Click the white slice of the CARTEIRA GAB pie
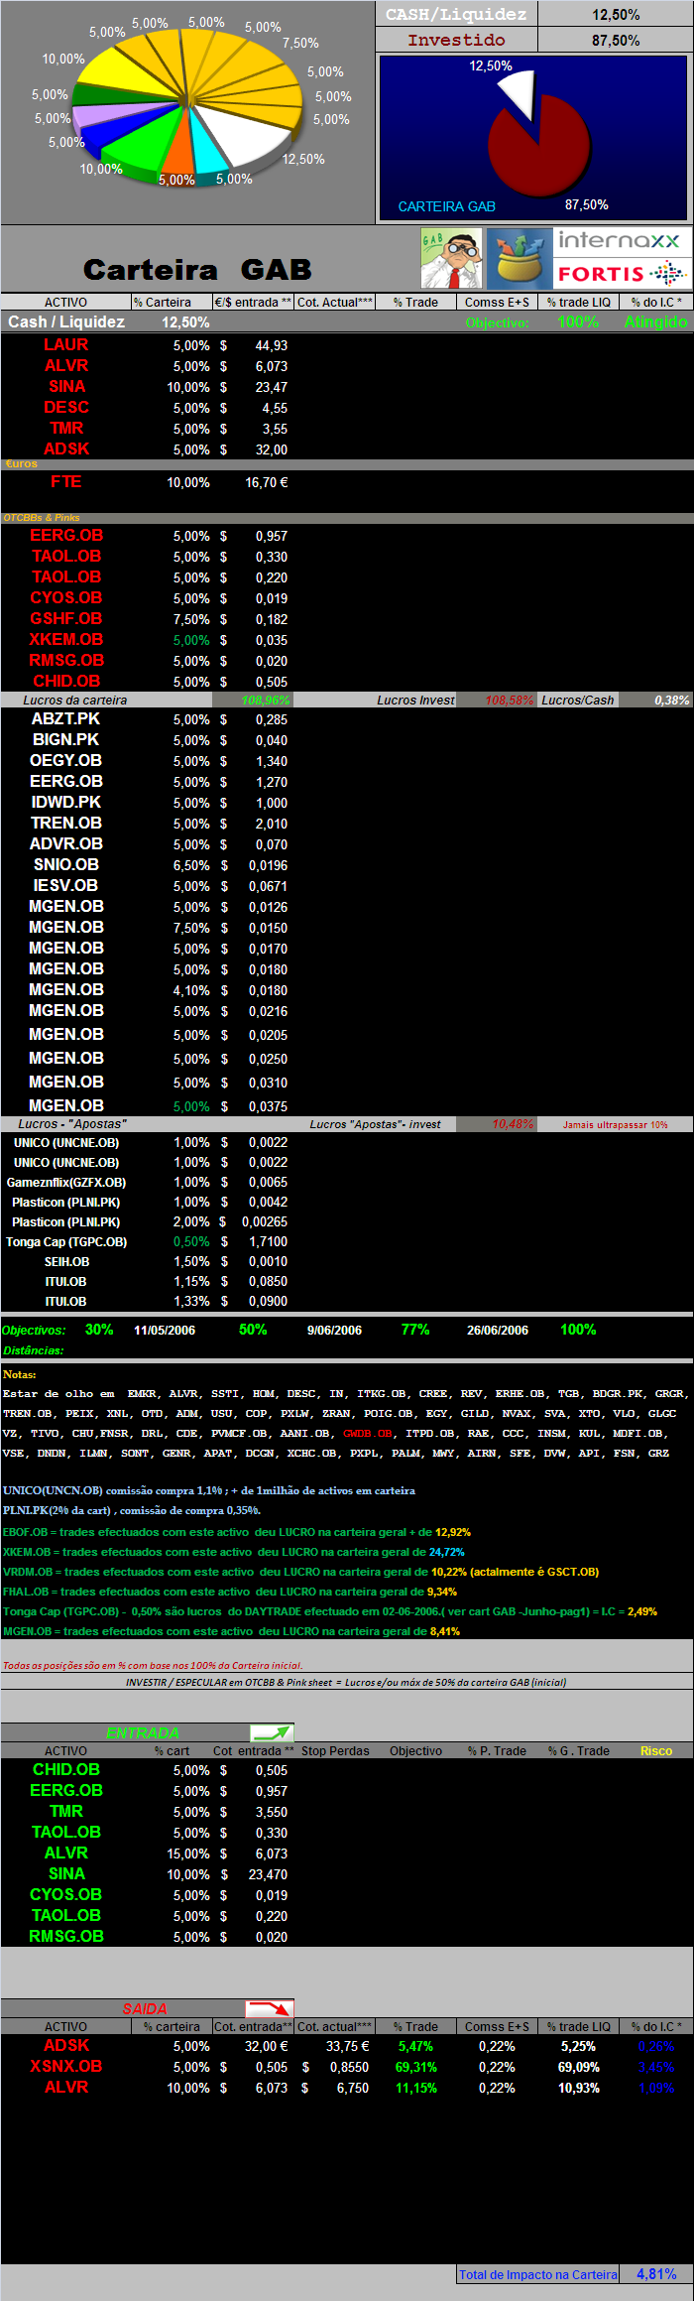694x2301 pixels. [x=518, y=95]
